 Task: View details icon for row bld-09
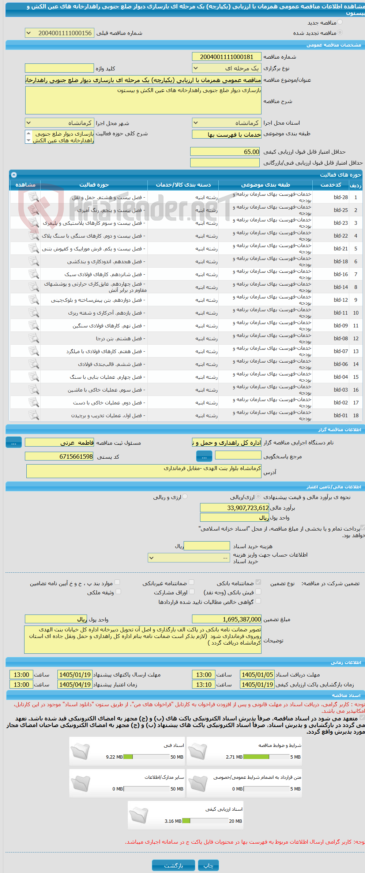point(34,326)
